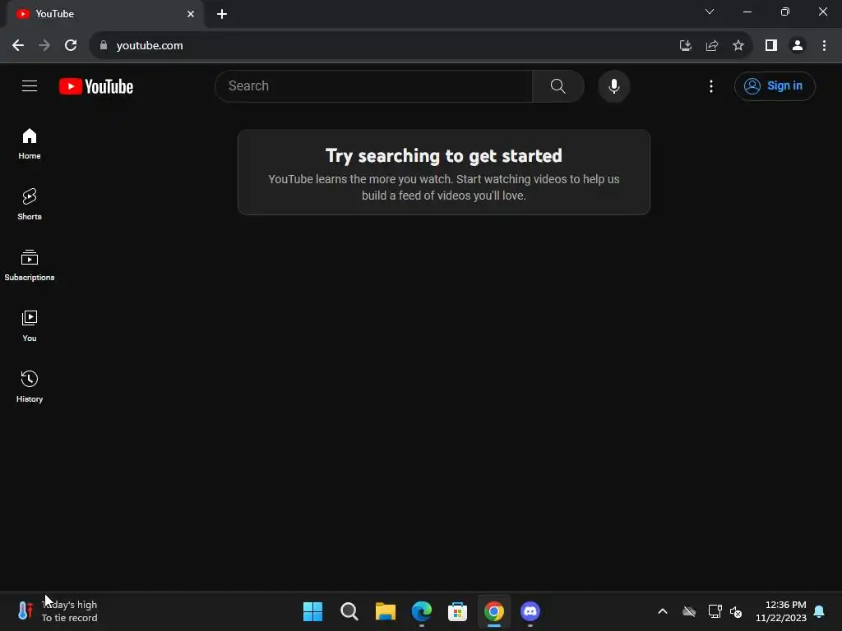Close the YouTube tab
842x631 pixels.
[191, 14]
